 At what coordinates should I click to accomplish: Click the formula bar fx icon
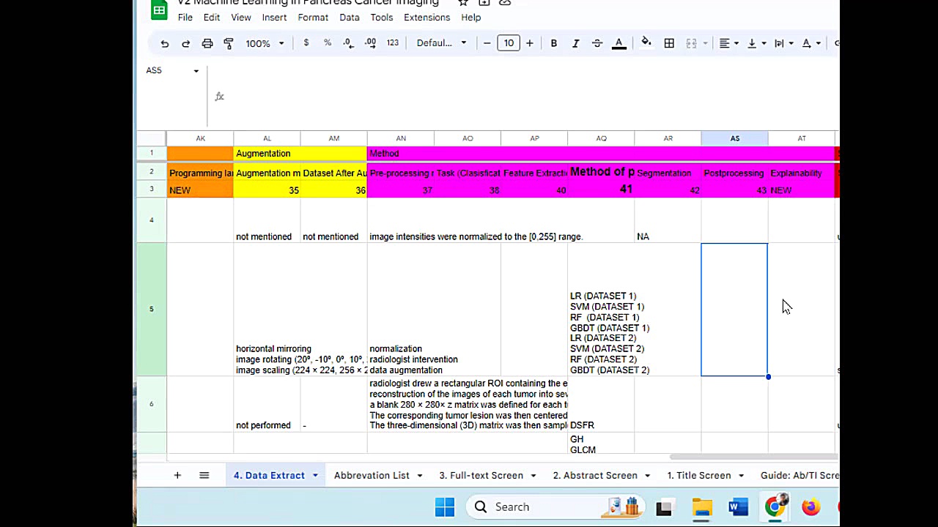click(219, 97)
